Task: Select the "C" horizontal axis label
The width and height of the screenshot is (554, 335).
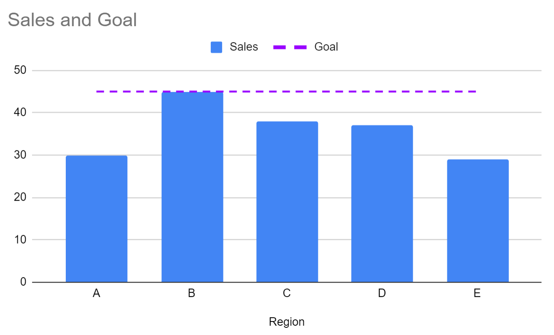Action: [x=287, y=293]
